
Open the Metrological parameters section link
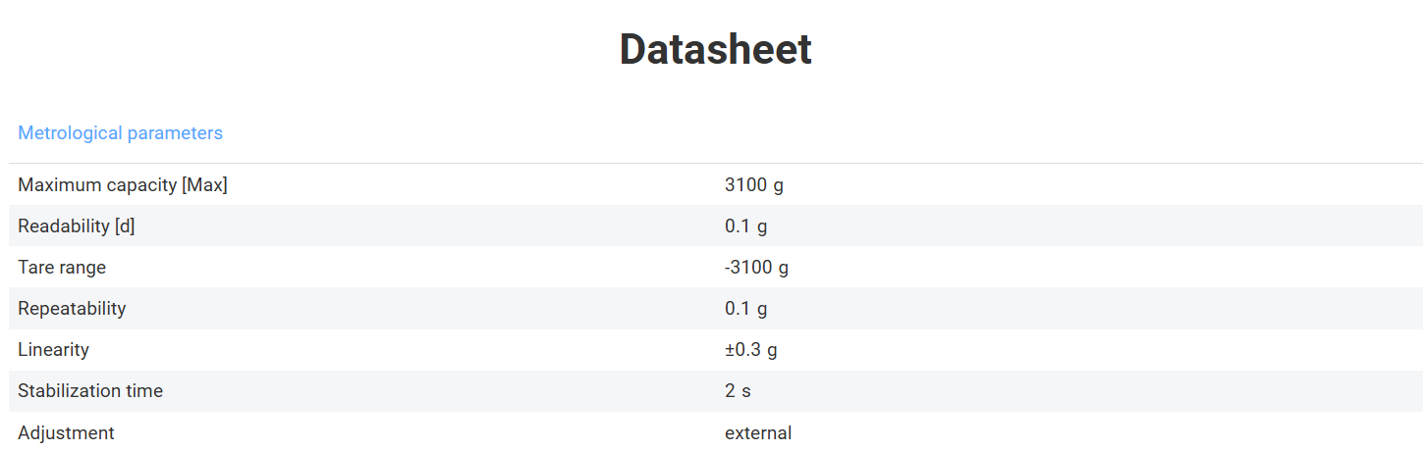(120, 133)
